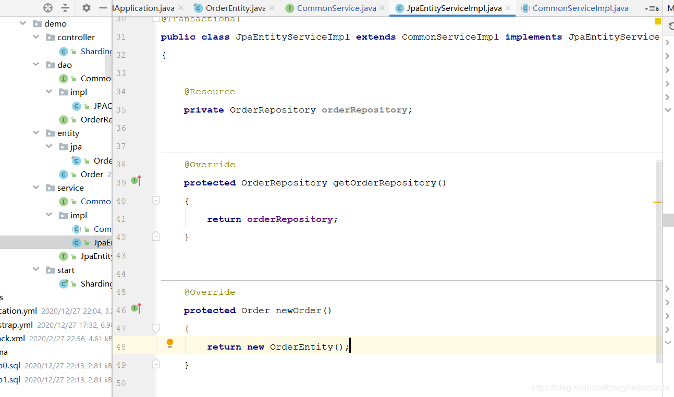This screenshot has width=674, height=397.
Task: Collapse impl folder under dao
Action: [49, 92]
